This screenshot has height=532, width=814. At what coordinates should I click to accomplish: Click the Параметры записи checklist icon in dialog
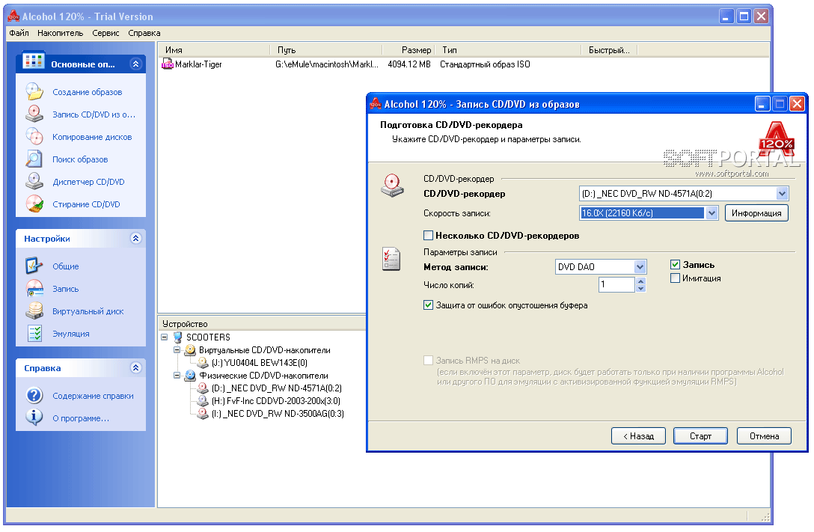[x=391, y=258]
